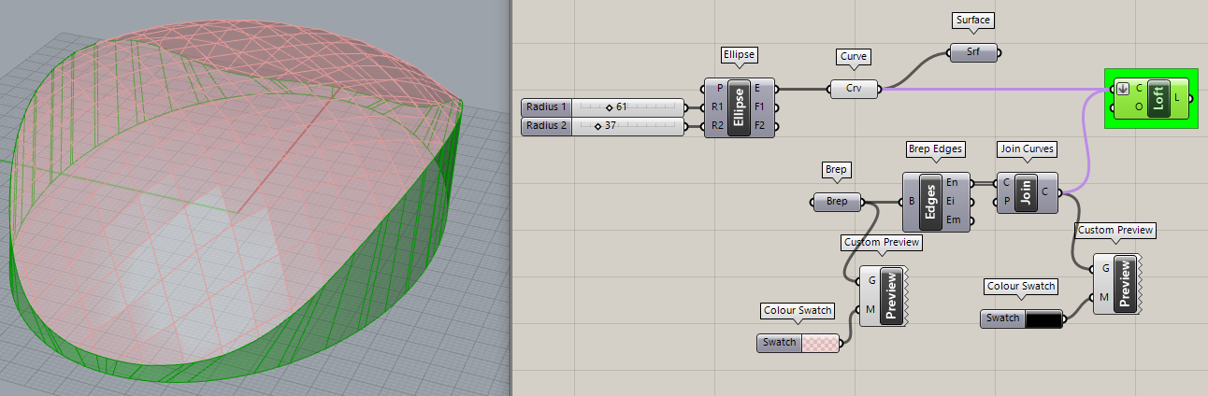Select the Loft component's name bar
Viewport: 1208px width, 396px height.
(1158, 98)
